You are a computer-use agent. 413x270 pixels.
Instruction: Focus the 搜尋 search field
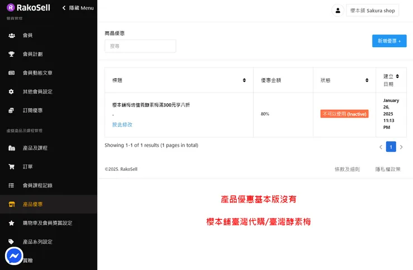(141, 46)
